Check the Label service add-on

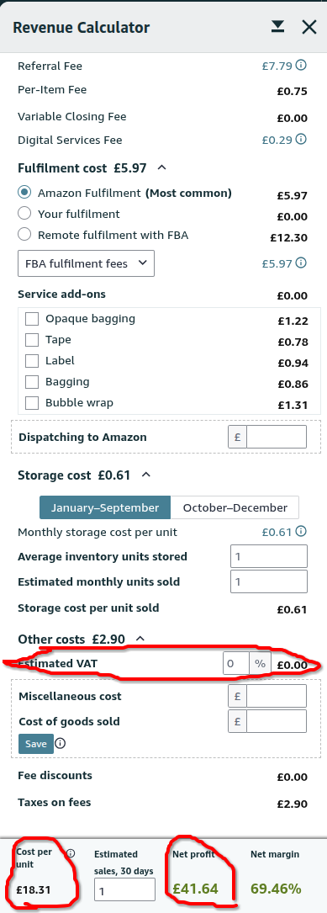(32, 361)
